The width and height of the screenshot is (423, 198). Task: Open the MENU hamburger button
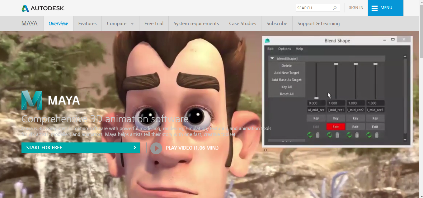tap(386, 8)
